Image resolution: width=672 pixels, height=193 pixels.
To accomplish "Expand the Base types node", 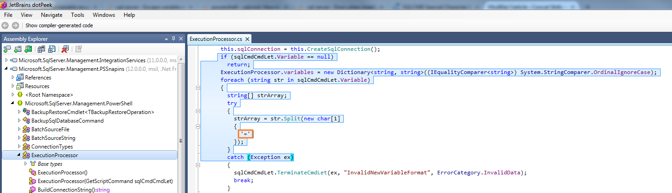I will coord(25,164).
